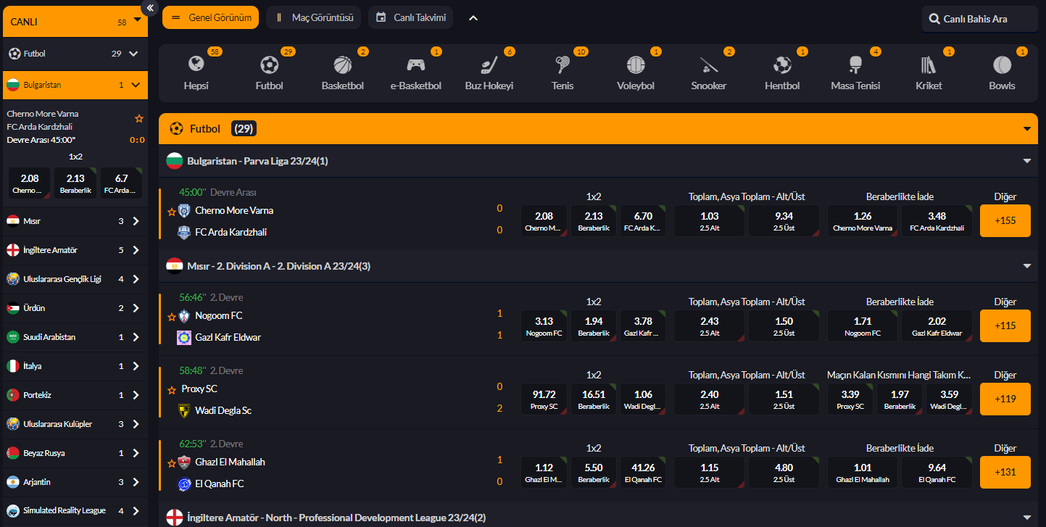
Task: Open the e-Basketbol gamepad icon
Action: click(x=415, y=66)
